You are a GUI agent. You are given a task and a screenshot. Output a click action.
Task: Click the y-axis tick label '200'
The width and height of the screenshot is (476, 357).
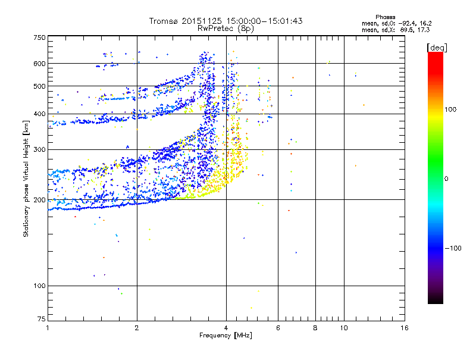point(39,200)
